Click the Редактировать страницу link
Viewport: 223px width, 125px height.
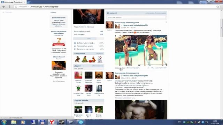(x=84, y=27)
